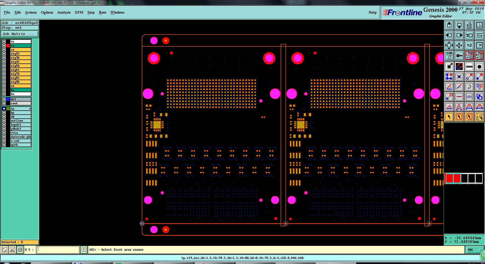The image size is (485, 264).
Task: Select the connected blue nodes edit icon
Action: click(x=449, y=77)
